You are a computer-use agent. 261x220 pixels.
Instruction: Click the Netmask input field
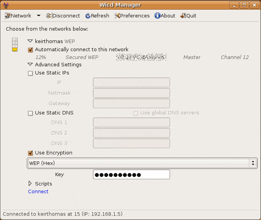pos(131,93)
